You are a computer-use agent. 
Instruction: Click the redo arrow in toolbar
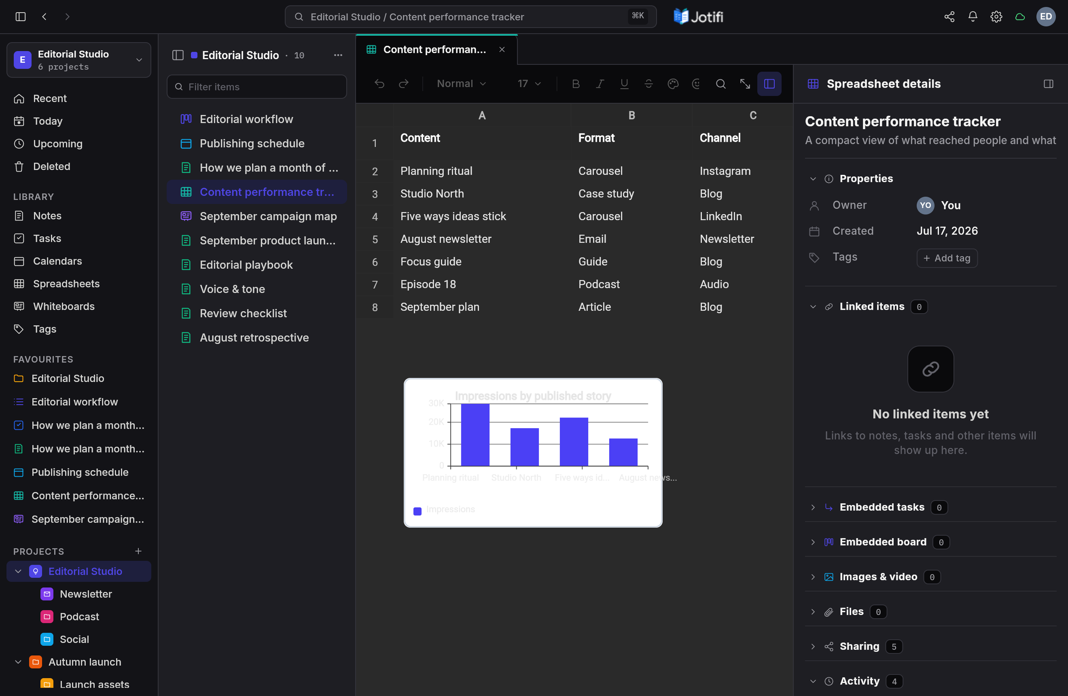(404, 84)
